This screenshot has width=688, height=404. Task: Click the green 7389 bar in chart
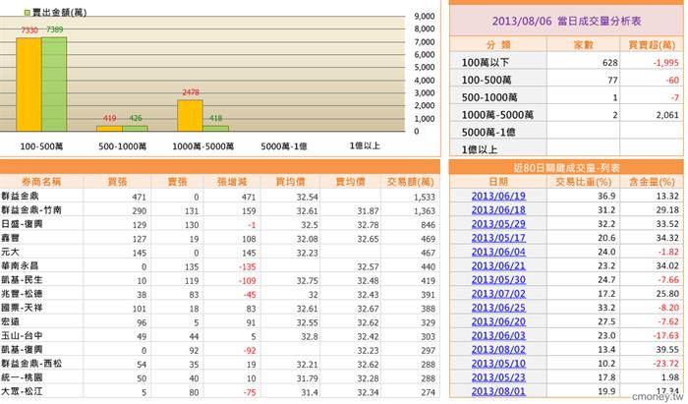click(x=54, y=85)
